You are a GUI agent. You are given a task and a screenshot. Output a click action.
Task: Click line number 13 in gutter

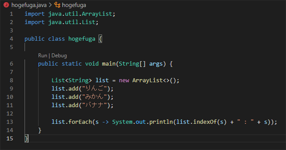(10, 122)
